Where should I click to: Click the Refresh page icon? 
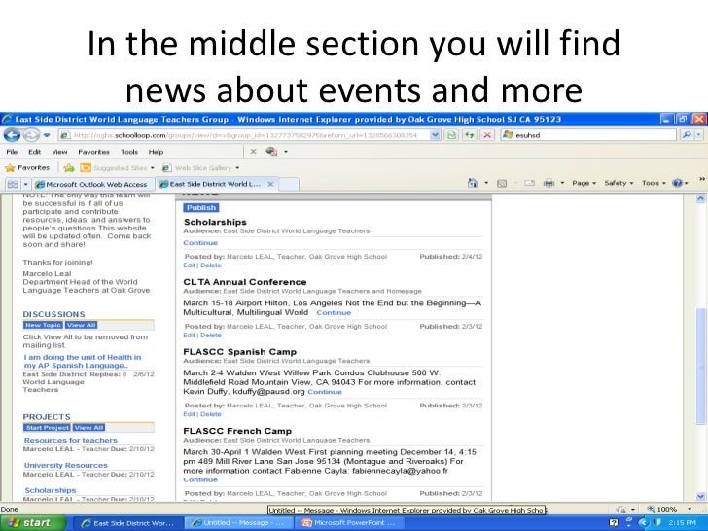[470, 135]
